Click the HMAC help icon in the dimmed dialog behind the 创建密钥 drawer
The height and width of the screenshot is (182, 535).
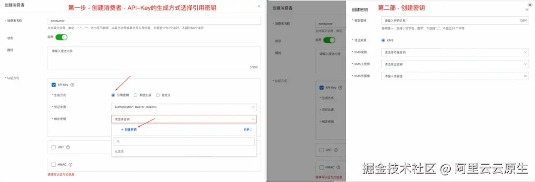tap(338, 167)
